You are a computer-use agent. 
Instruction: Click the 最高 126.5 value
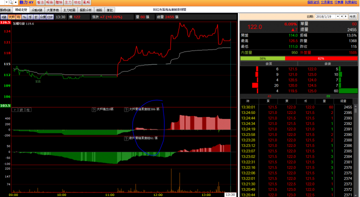tap(293, 41)
